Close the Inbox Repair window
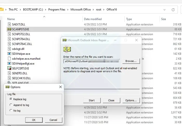Screen dimensions: 182x126 (136, 40)
